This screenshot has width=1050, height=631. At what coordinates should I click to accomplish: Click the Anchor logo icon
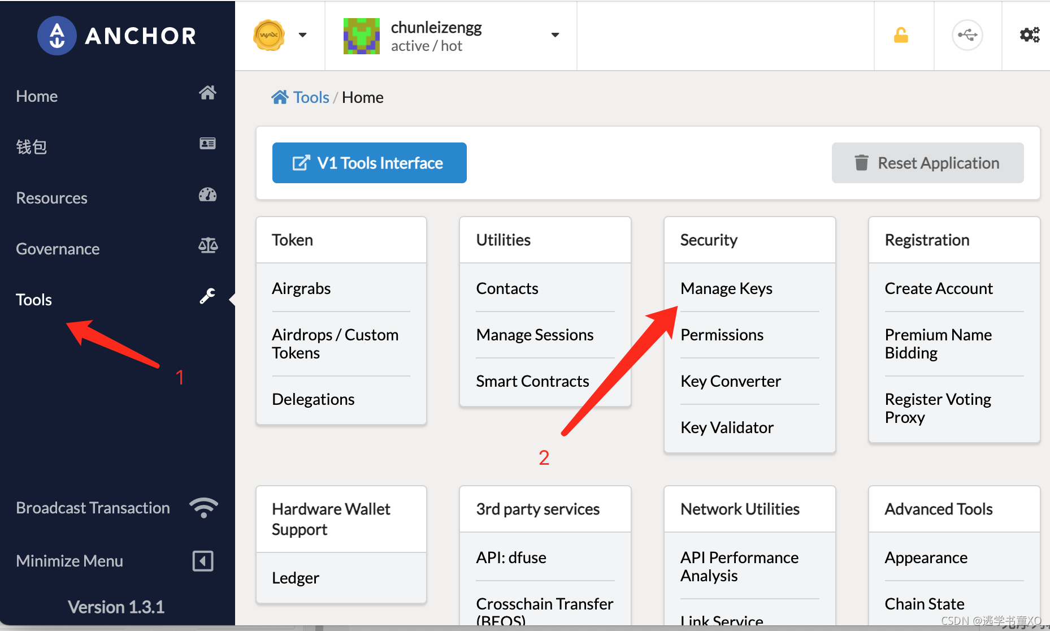pos(57,36)
